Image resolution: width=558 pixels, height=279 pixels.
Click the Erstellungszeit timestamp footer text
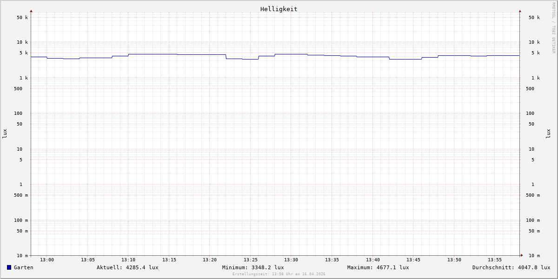pos(279,274)
